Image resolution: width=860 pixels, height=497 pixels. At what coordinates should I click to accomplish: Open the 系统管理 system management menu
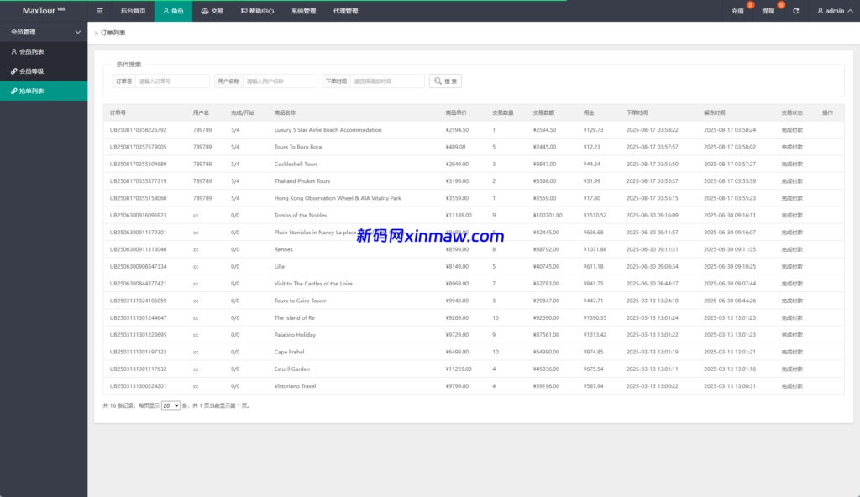point(303,11)
